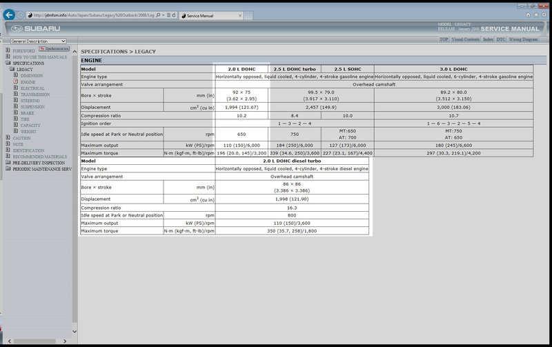Open the General Description section dropdown
Screen dimensions: 552x347
(38, 41)
